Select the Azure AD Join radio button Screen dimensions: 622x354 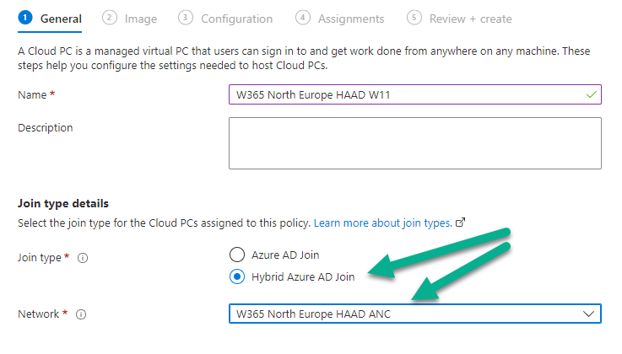tap(237, 255)
